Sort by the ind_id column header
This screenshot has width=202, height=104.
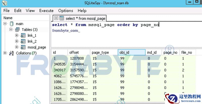point(154,52)
